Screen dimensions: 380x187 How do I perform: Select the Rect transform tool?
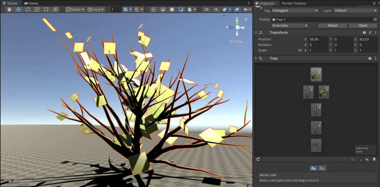46,9
